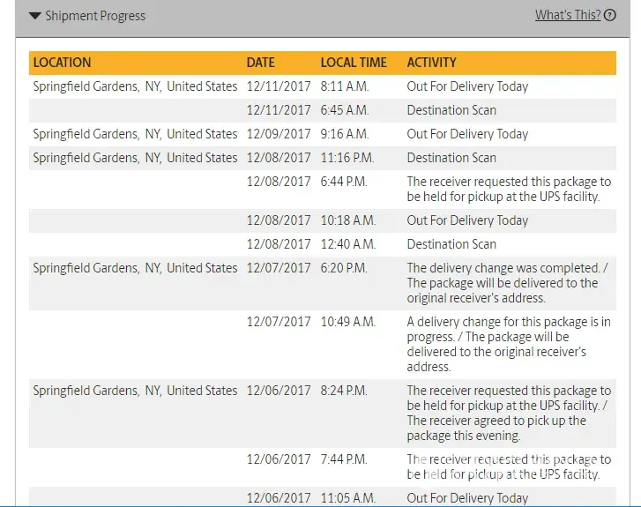Click Destination Scan activity at 12:40 A.M.

451,244
